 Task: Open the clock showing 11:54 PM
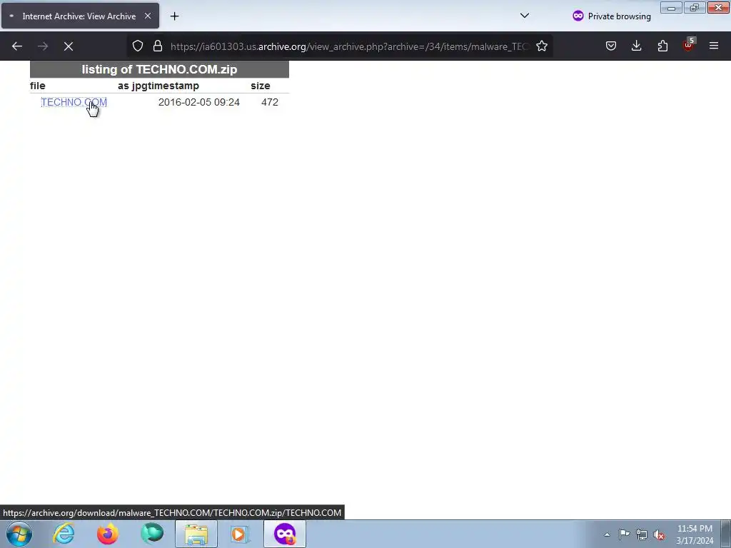pyautogui.click(x=695, y=534)
